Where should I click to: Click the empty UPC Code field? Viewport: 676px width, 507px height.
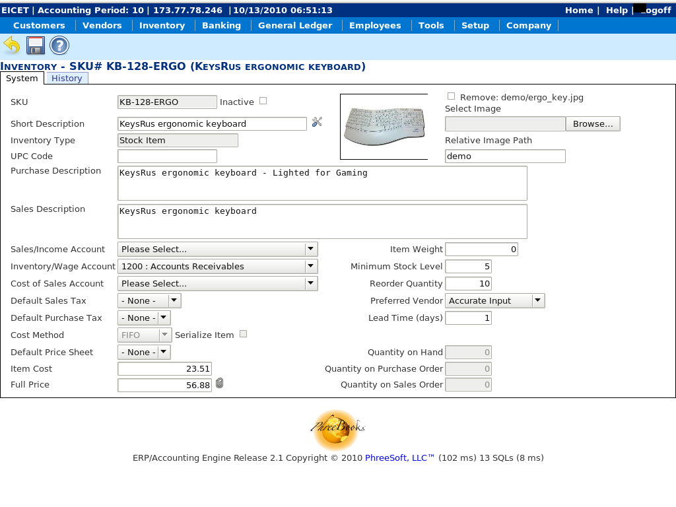pos(167,156)
